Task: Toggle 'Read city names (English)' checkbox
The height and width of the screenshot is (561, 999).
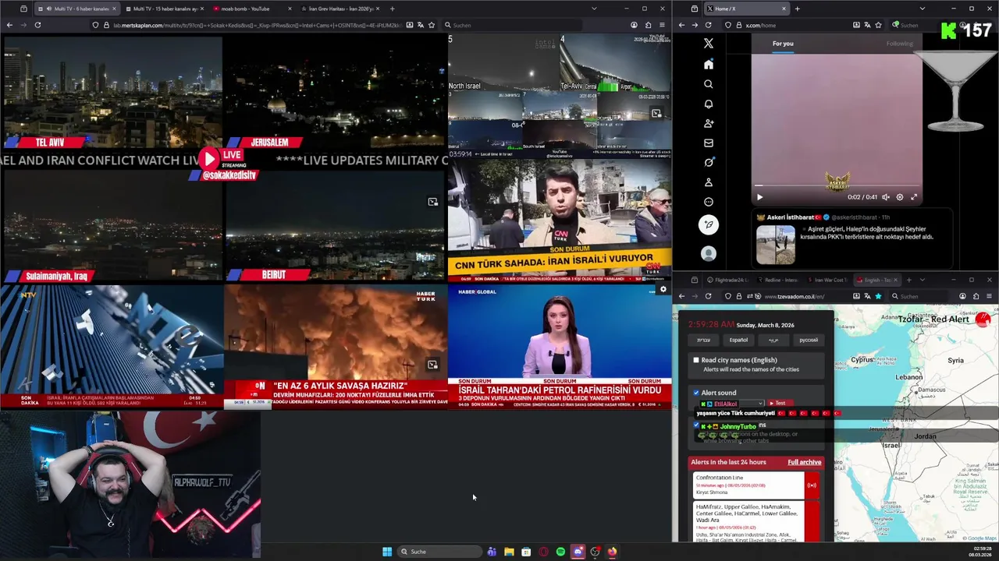Action: click(x=696, y=360)
